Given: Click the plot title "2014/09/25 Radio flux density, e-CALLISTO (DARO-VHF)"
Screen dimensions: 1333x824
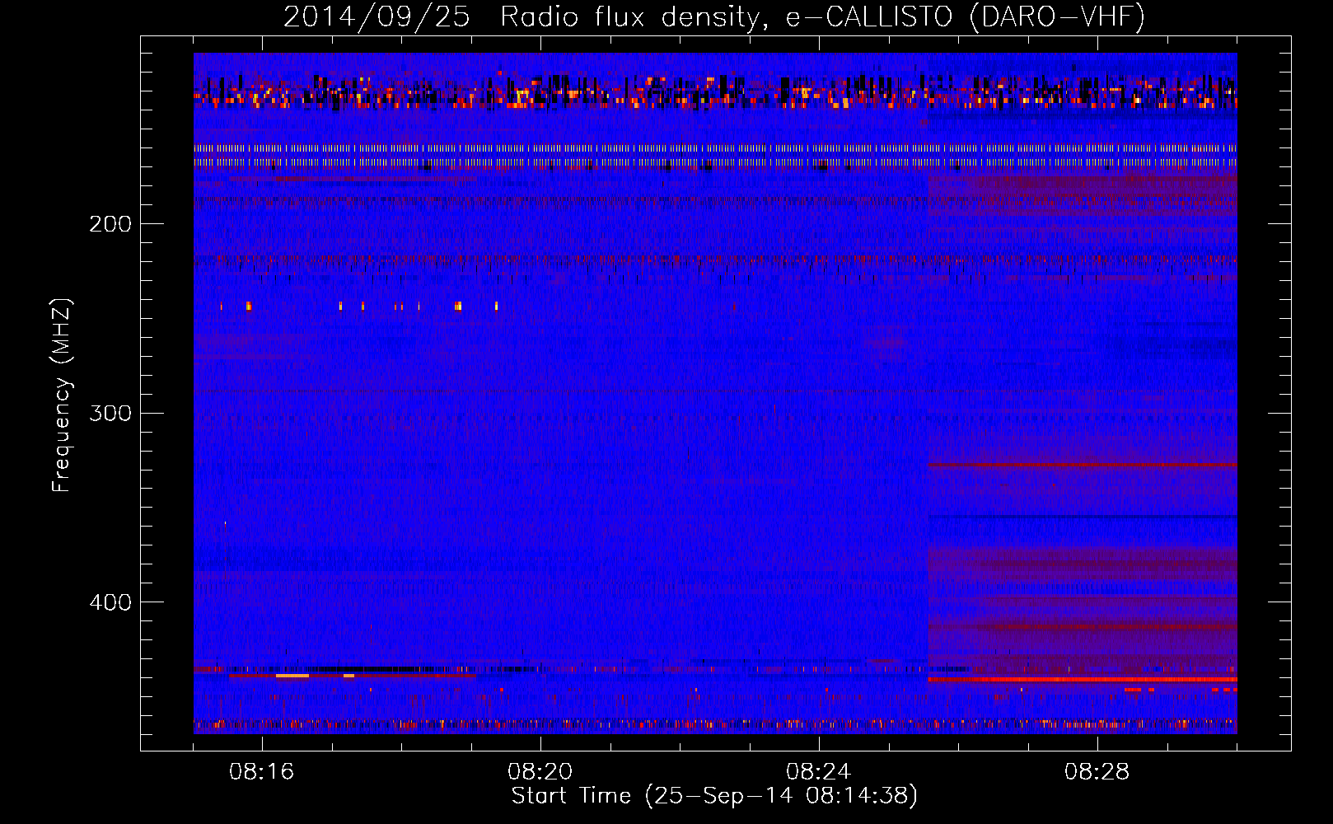Looking at the screenshot, I should click(714, 16).
